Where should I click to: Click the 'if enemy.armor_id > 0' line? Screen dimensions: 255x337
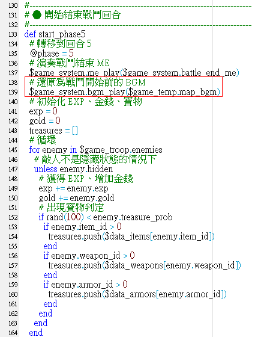tap(85, 285)
